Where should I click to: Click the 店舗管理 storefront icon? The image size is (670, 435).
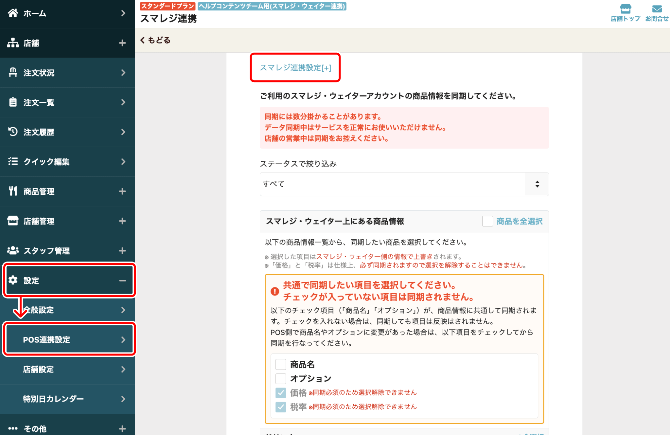coord(13,221)
